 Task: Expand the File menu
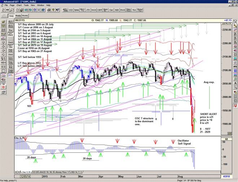(6, 5)
